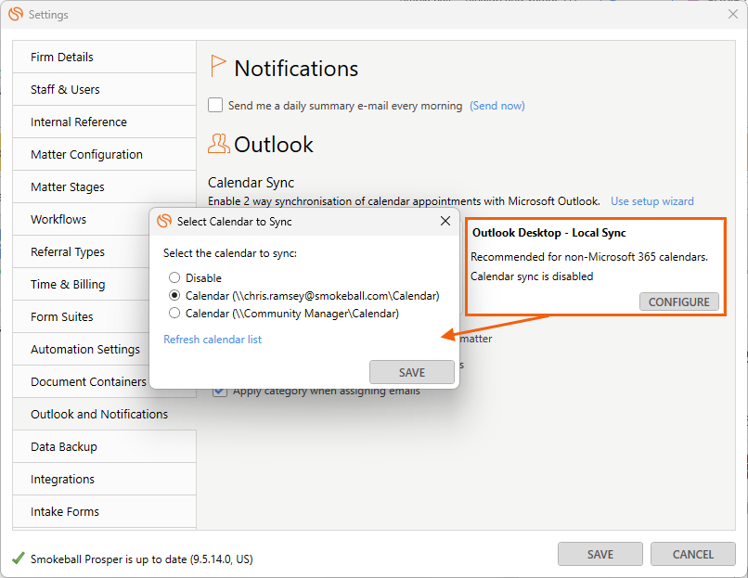Click the Smokeball logo in calendar dialog
748x578 pixels.
pos(164,221)
